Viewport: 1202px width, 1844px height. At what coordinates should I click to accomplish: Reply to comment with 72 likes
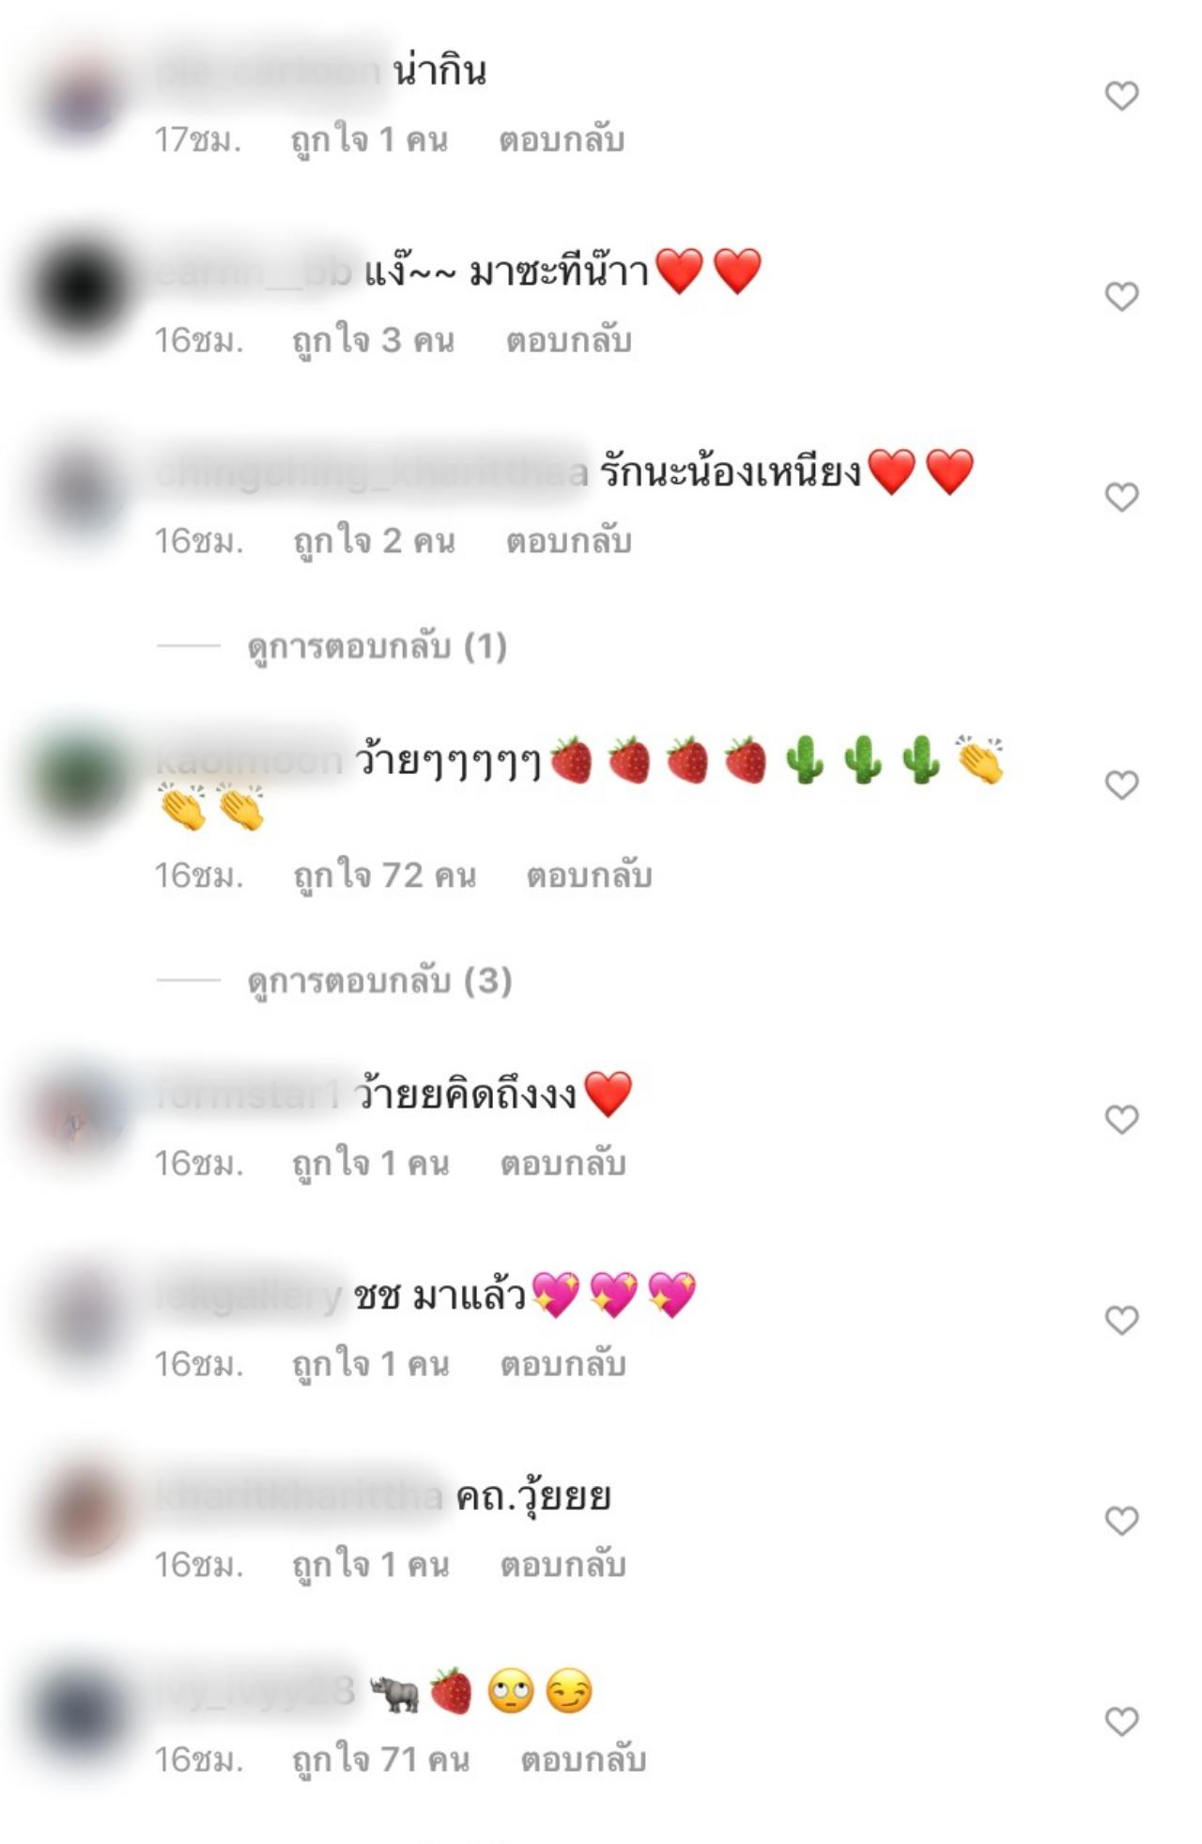(x=589, y=876)
